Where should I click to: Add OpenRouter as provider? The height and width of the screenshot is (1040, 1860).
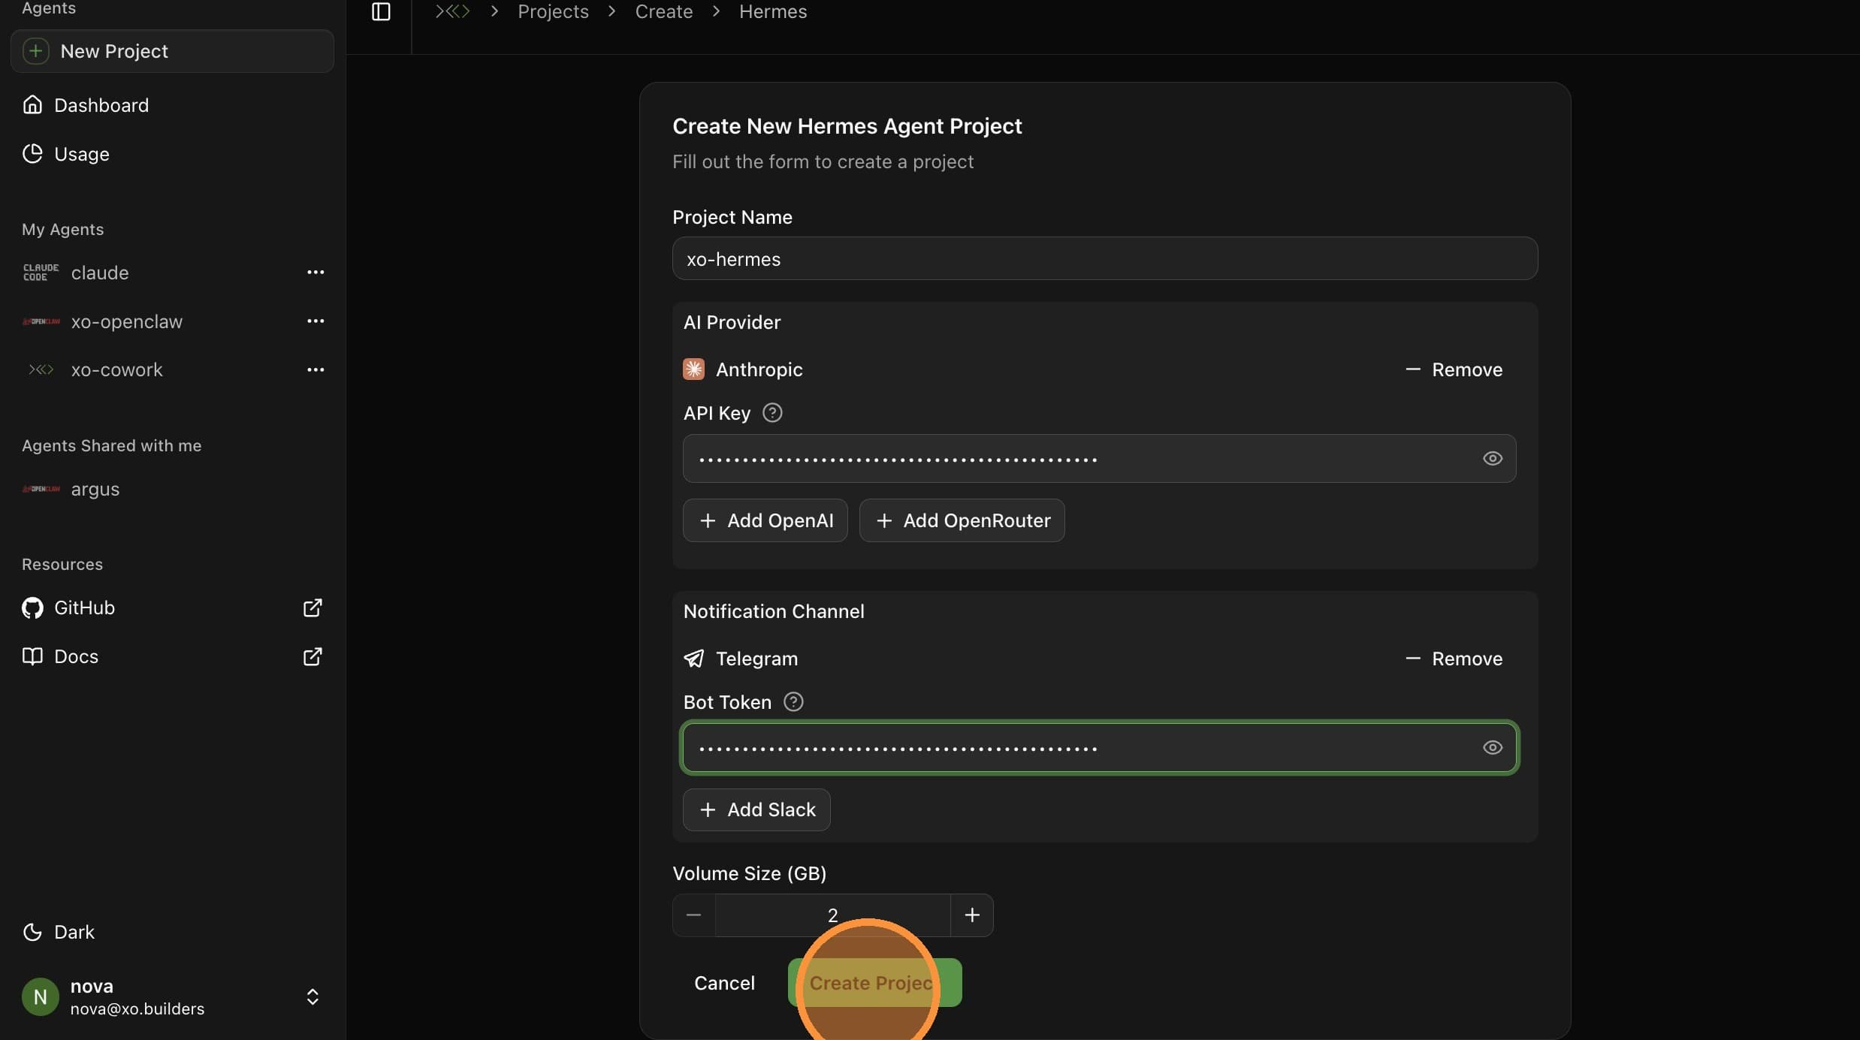[962, 520]
